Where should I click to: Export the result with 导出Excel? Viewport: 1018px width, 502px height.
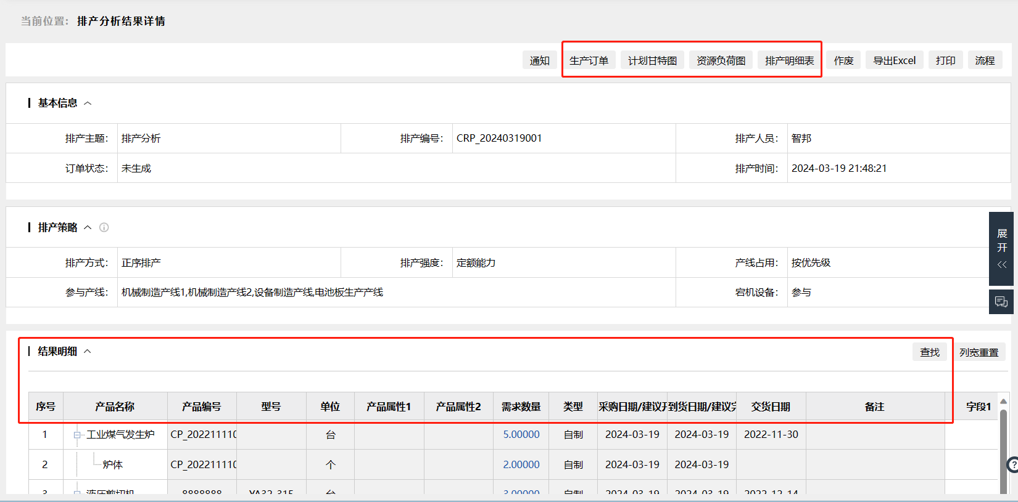(x=894, y=60)
